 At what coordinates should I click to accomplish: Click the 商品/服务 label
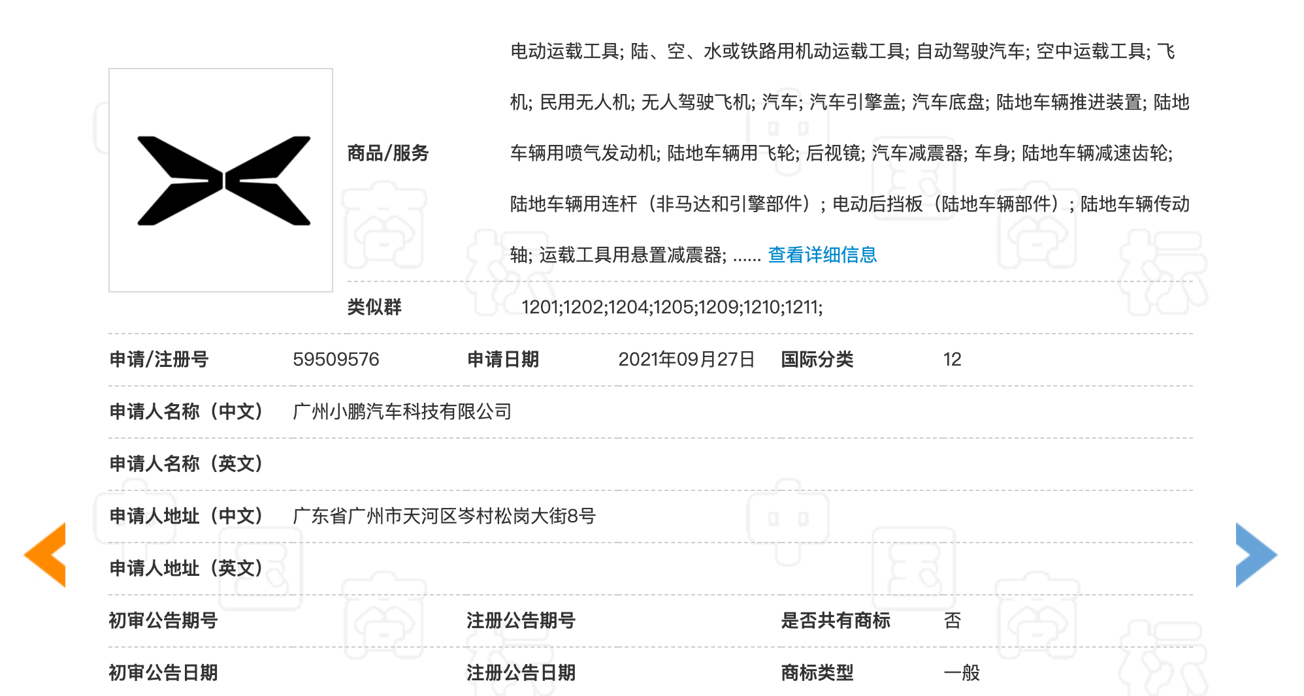(388, 153)
